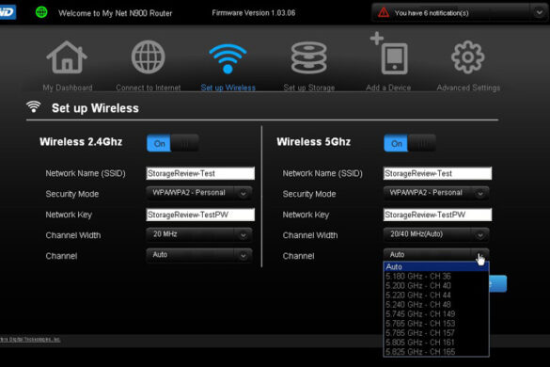Click the 5Ghz Network Key field
This screenshot has height=367, width=550.
pos(437,215)
